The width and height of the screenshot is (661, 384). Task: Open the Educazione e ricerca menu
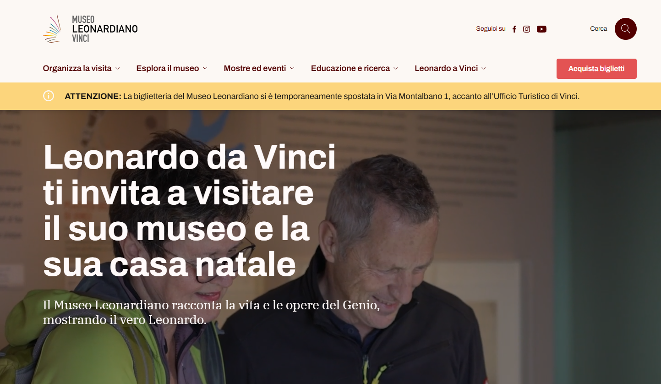(350, 68)
